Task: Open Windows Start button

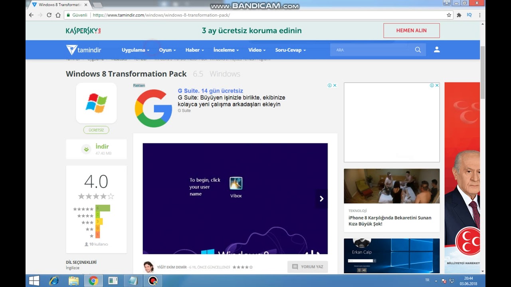Action: pyautogui.click(x=34, y=281)
